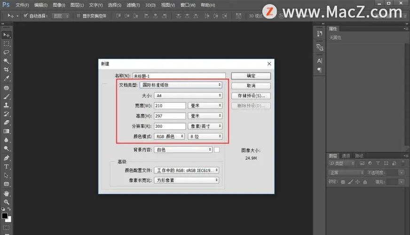Image resolution: width=410 pixels, height=235 pixels.
Task: Click the foreground color swatch
Action: click(x=5, y=216)
